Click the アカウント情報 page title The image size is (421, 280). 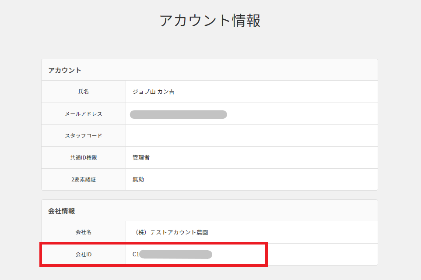[x=210, y=21]
